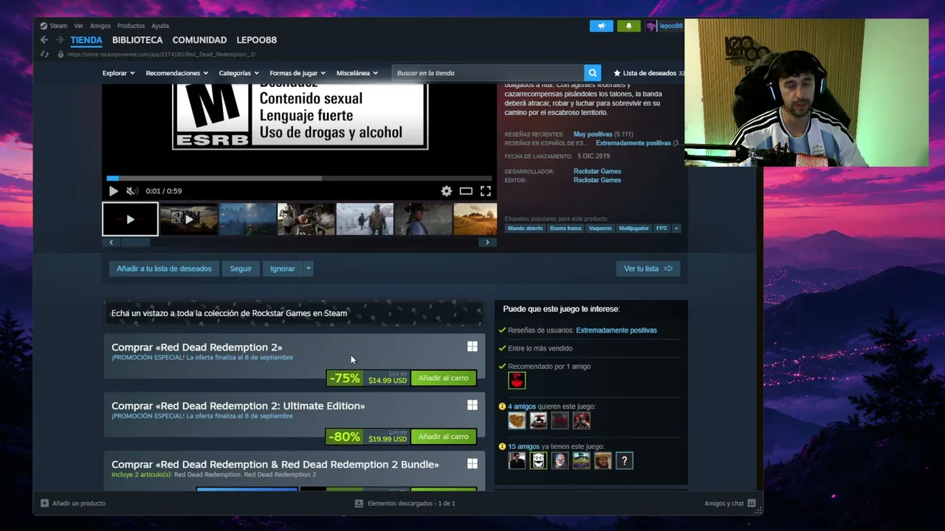Switch to the BIBLIOTECA tab
This screenshot has height=531, width=945.
coord(137,41)
